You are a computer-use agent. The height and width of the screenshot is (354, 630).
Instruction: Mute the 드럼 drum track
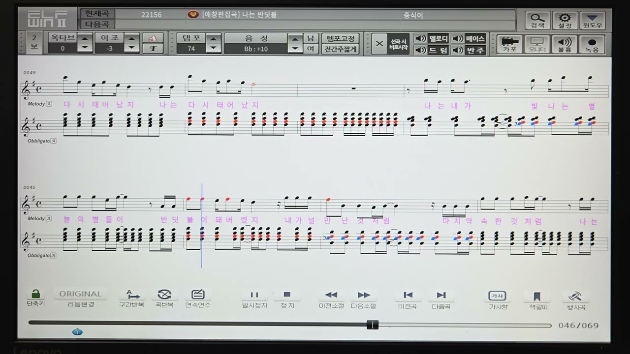pyautogui.click(x=431, y=50)
